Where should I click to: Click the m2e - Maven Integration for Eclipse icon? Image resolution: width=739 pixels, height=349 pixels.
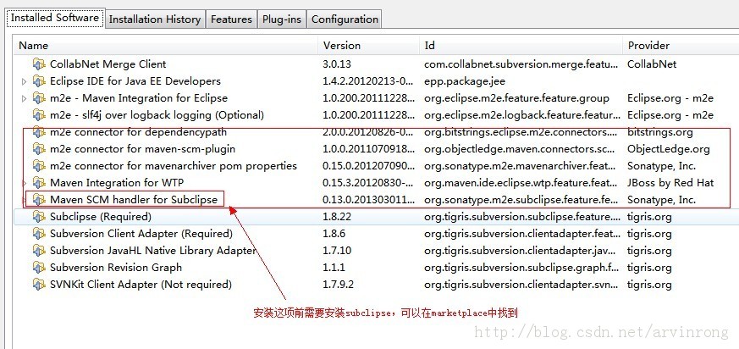pos(39,98)
